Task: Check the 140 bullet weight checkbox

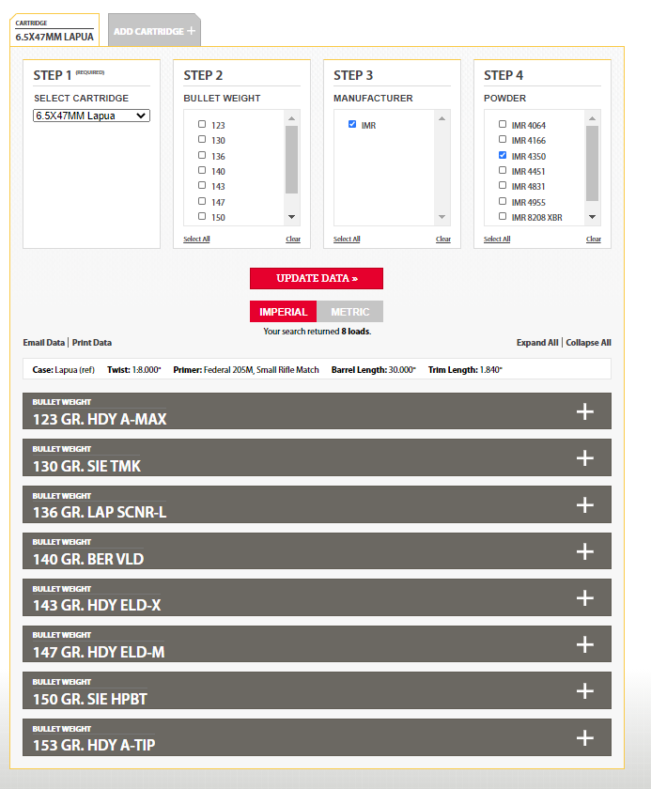Action: click(202, 171)
